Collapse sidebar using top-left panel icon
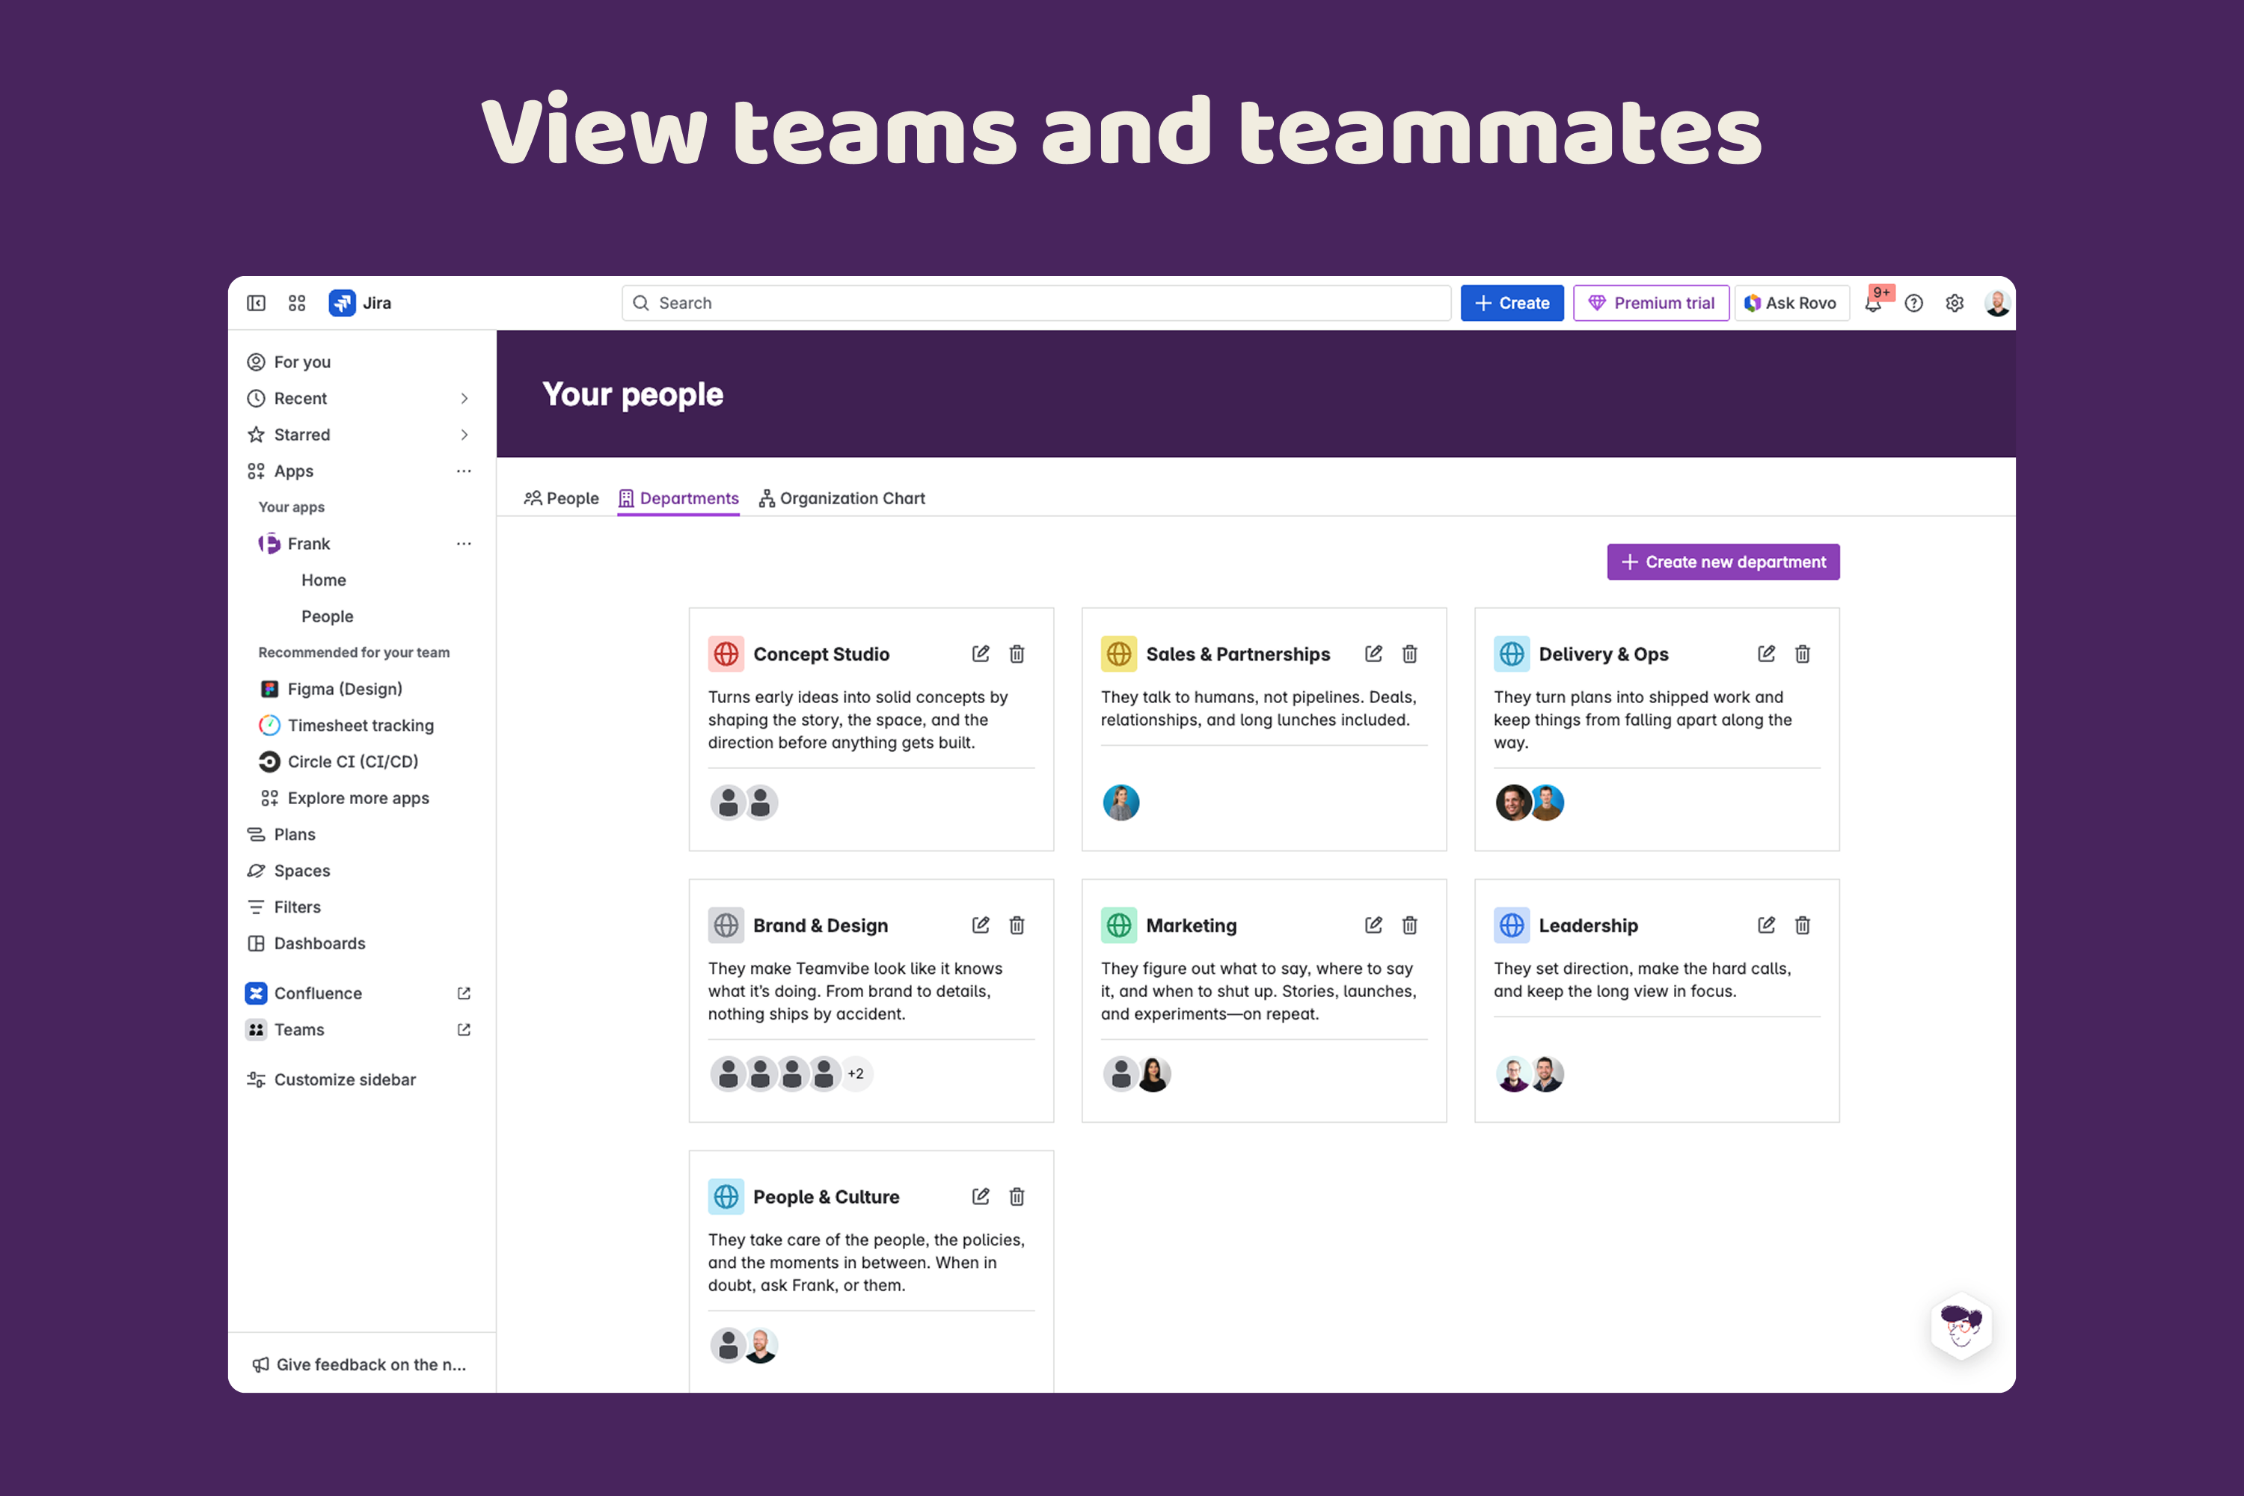Viewport: 2244px width, 1496px height. pyautogui.click(x=256, y=304)
